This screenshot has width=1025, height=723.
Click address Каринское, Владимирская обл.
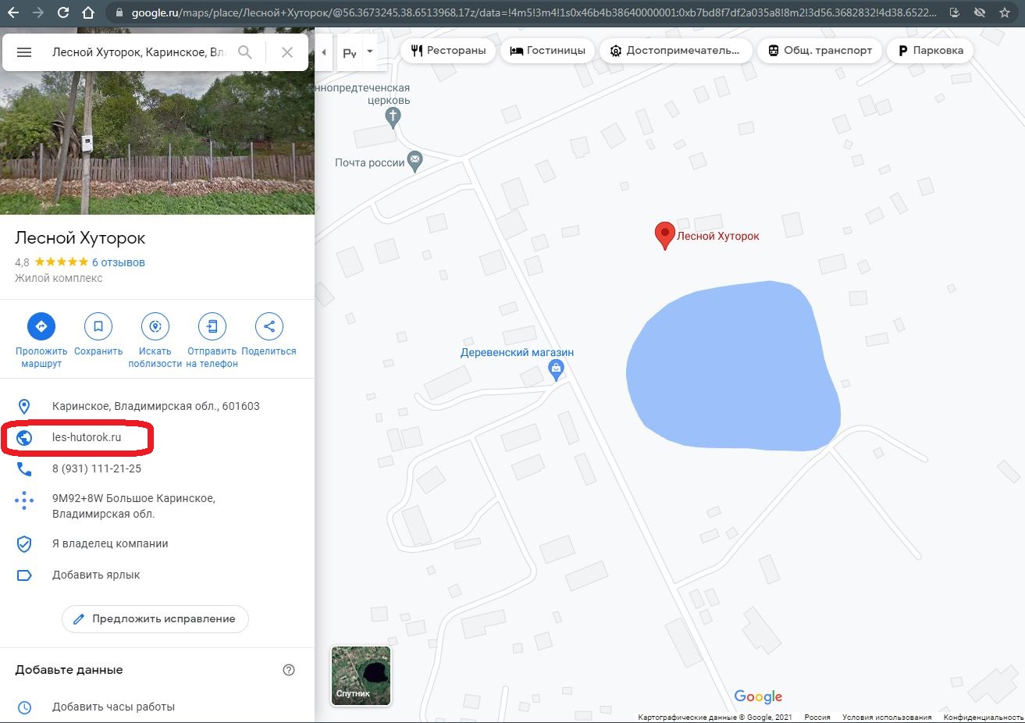(x=156, y=406)
